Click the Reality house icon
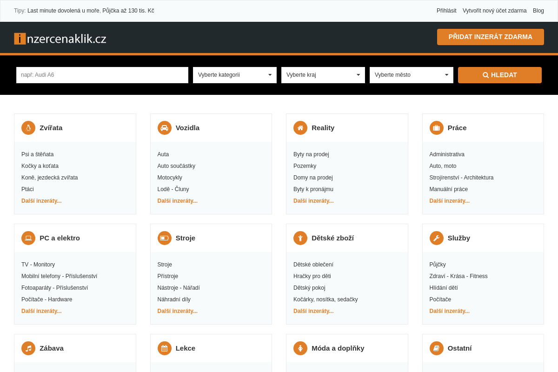 pos(300,128)
